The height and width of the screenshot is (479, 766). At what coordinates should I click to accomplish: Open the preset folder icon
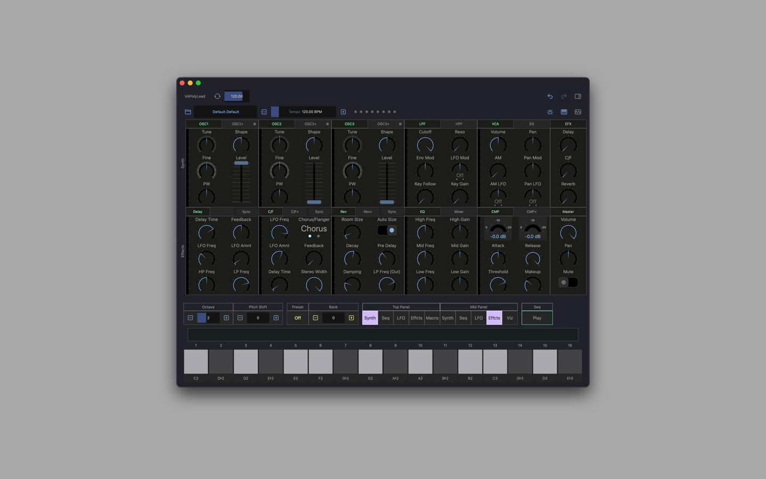point(188,112)
